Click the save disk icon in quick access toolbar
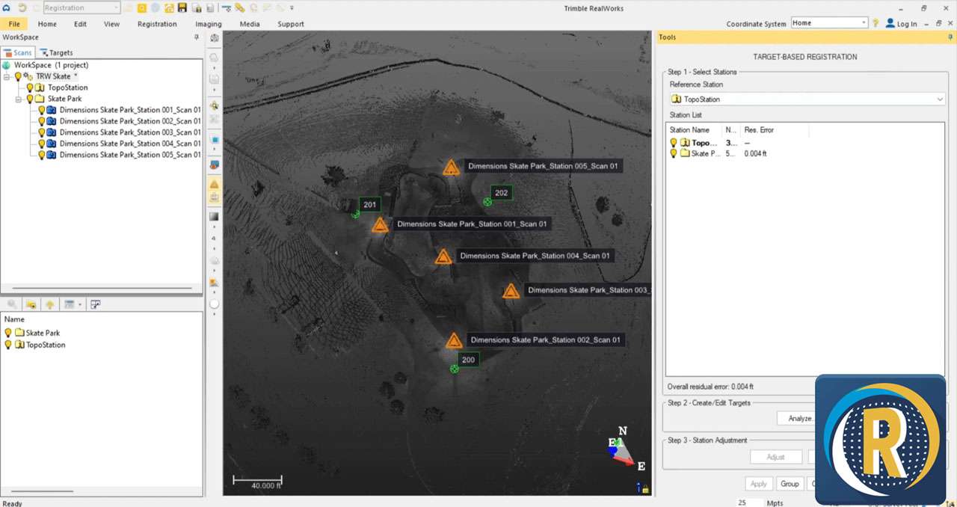957x507 pixels. pyautogui.click(x=182, y=7)
